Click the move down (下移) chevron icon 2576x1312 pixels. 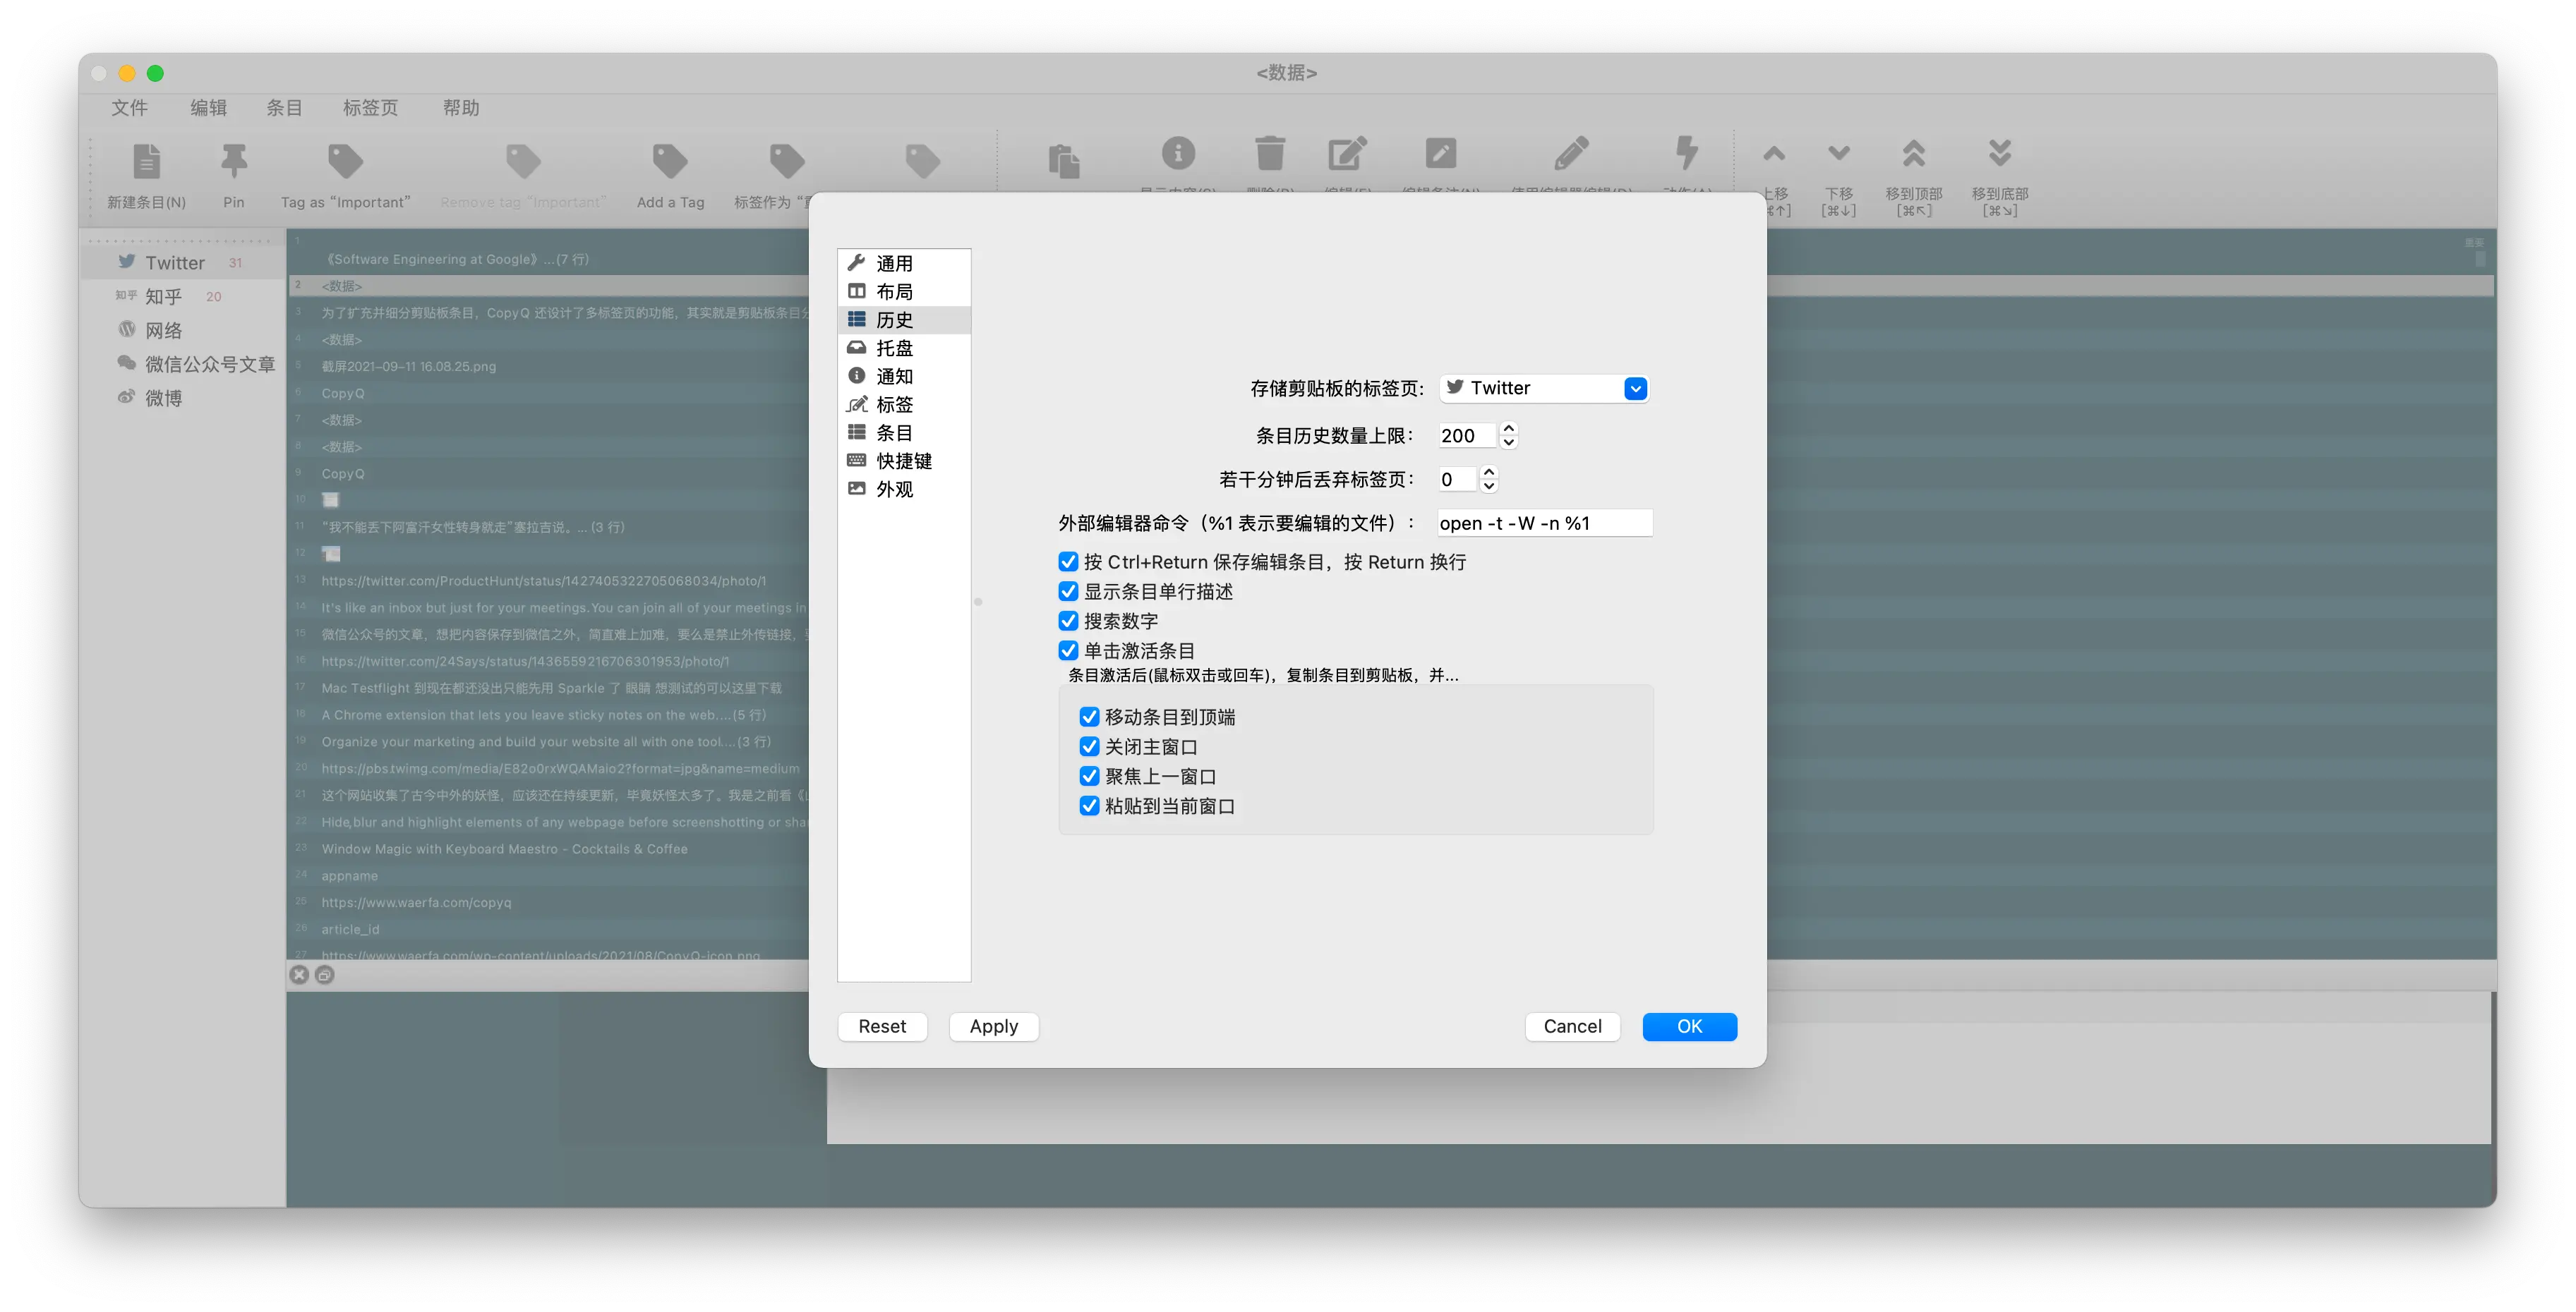1838,154
